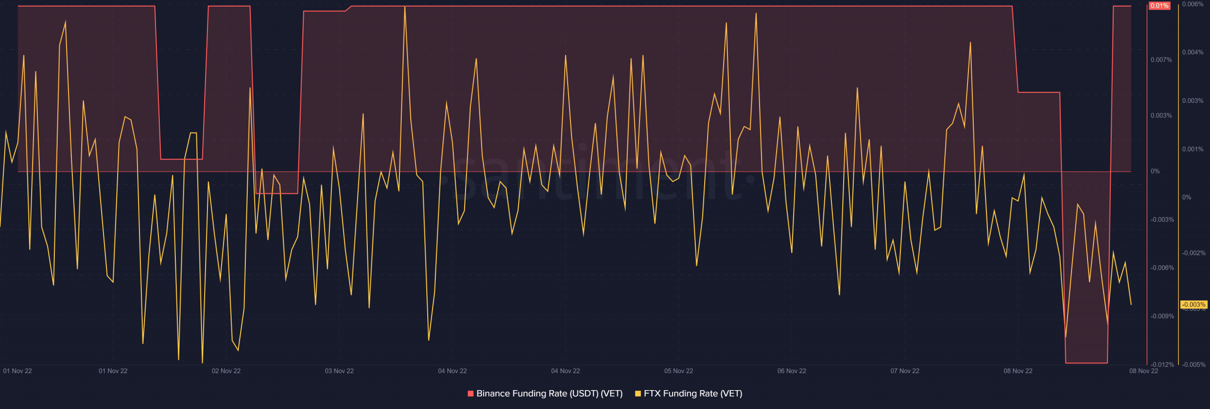Click the -0.009% axis tick label
The image size is (1210, 409).
1162,317
